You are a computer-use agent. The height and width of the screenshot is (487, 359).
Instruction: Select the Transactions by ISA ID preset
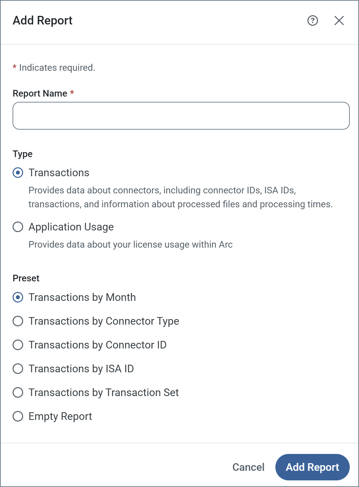[x=18, y=369]
